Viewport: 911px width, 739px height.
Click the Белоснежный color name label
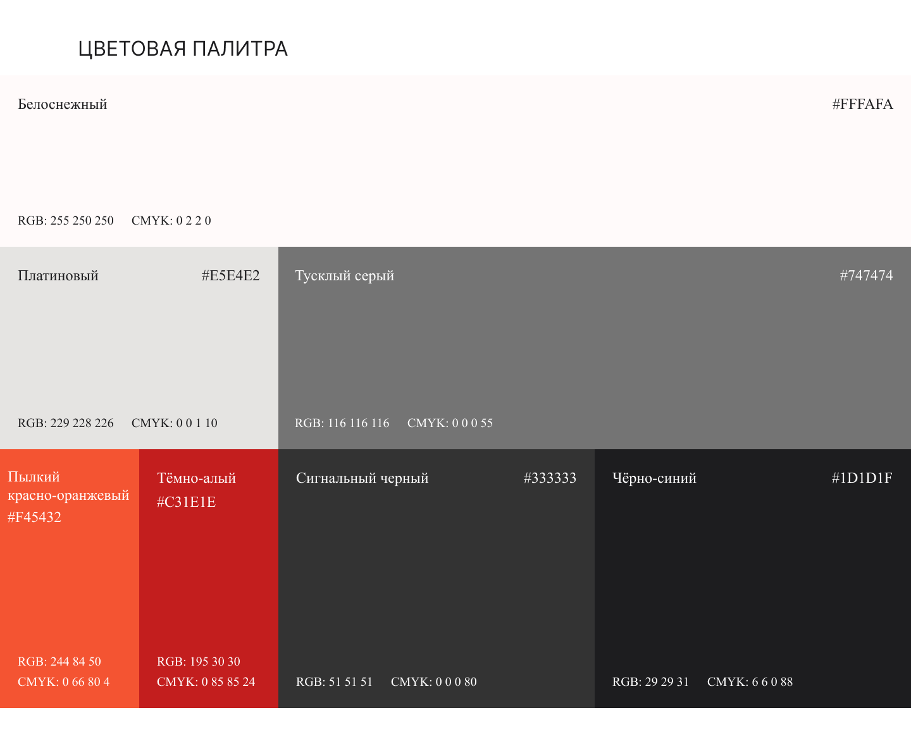63,104
